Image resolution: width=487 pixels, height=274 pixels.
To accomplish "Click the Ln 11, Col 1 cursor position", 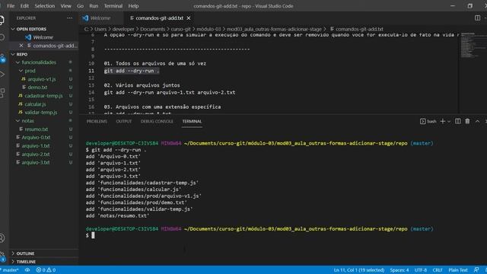I will (x=358, y=270).
